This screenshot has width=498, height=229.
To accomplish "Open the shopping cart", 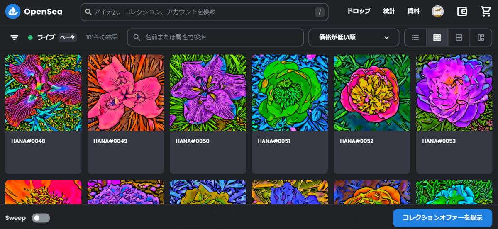I will (486, 12).
